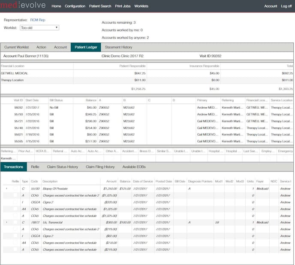
Task: Expand the Us, Transrectal transaction row
Action: tap(6, 222)
